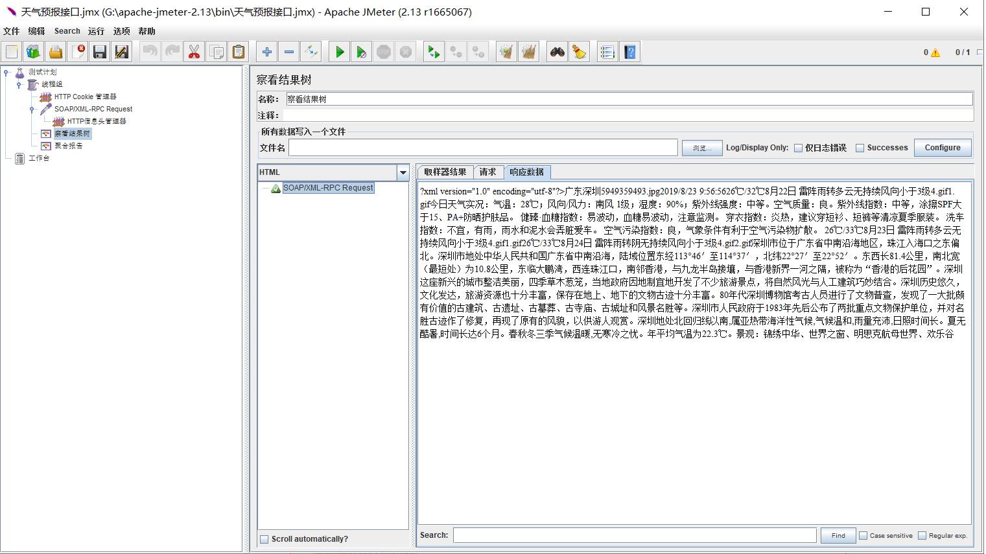Click the Collapse All minus icon
The image size is (986, 554).
pyautogui.click(x=289, y=52)
